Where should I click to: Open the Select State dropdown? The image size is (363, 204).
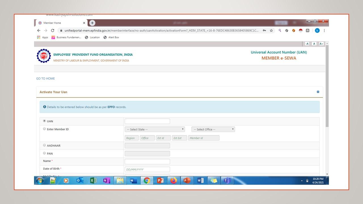point(155,129)
